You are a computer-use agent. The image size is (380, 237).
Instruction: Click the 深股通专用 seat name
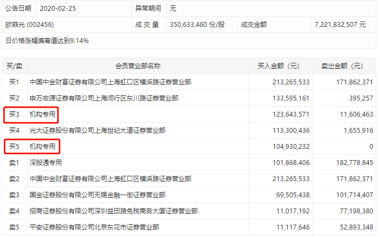coord(46,163)
